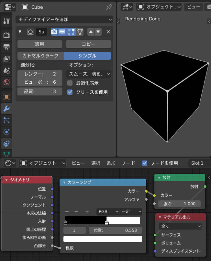Viewport: 211px width, 261px height.
Task: Toggle modifier viewport display monitor icon
Action: tap(62, 32)
